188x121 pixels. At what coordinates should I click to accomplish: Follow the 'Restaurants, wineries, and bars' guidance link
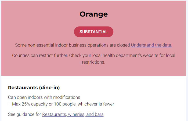point(73,114)
